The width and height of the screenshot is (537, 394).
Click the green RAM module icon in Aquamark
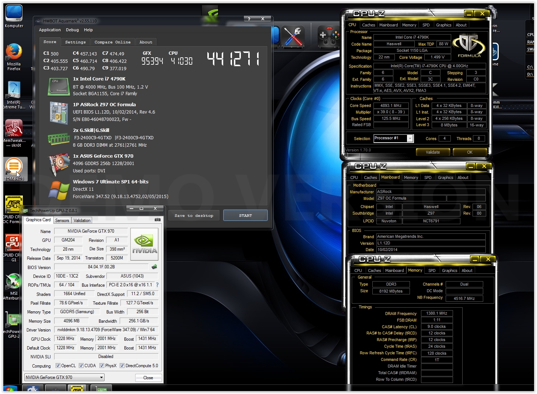point(59,139)
